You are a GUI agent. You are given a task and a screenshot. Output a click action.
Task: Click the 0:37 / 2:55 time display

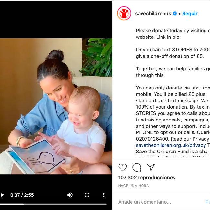pos(22,195)
